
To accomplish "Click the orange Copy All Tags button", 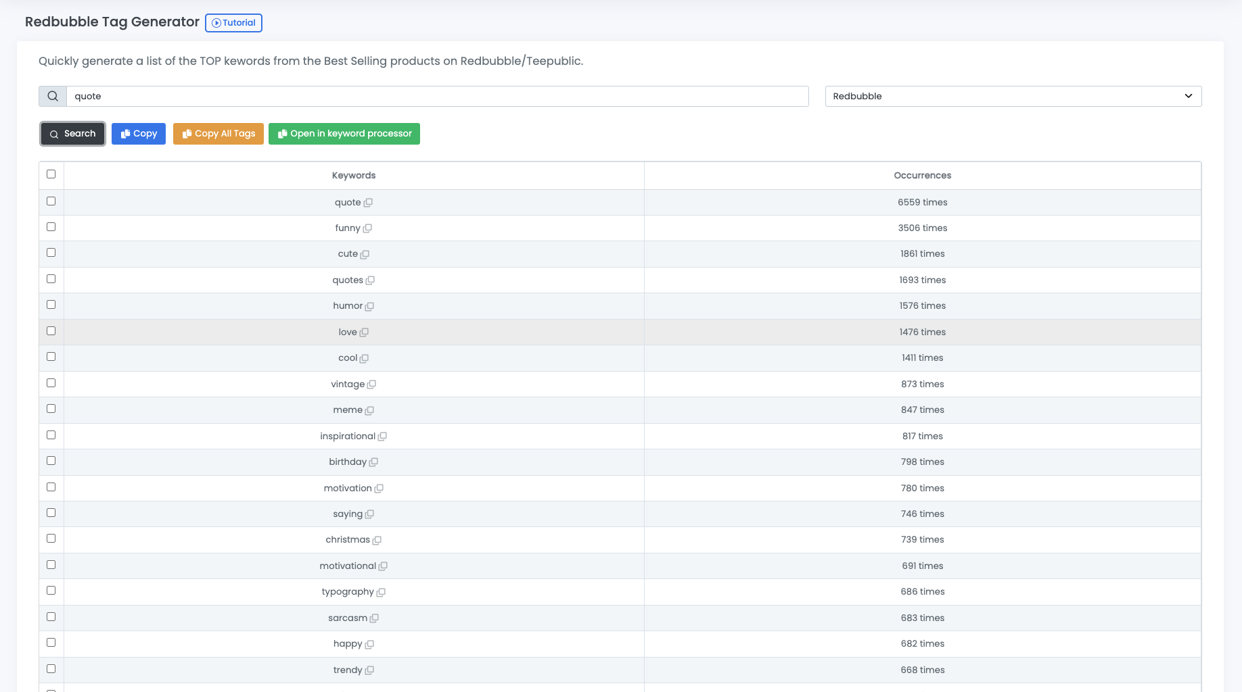I will click(218, 134).
